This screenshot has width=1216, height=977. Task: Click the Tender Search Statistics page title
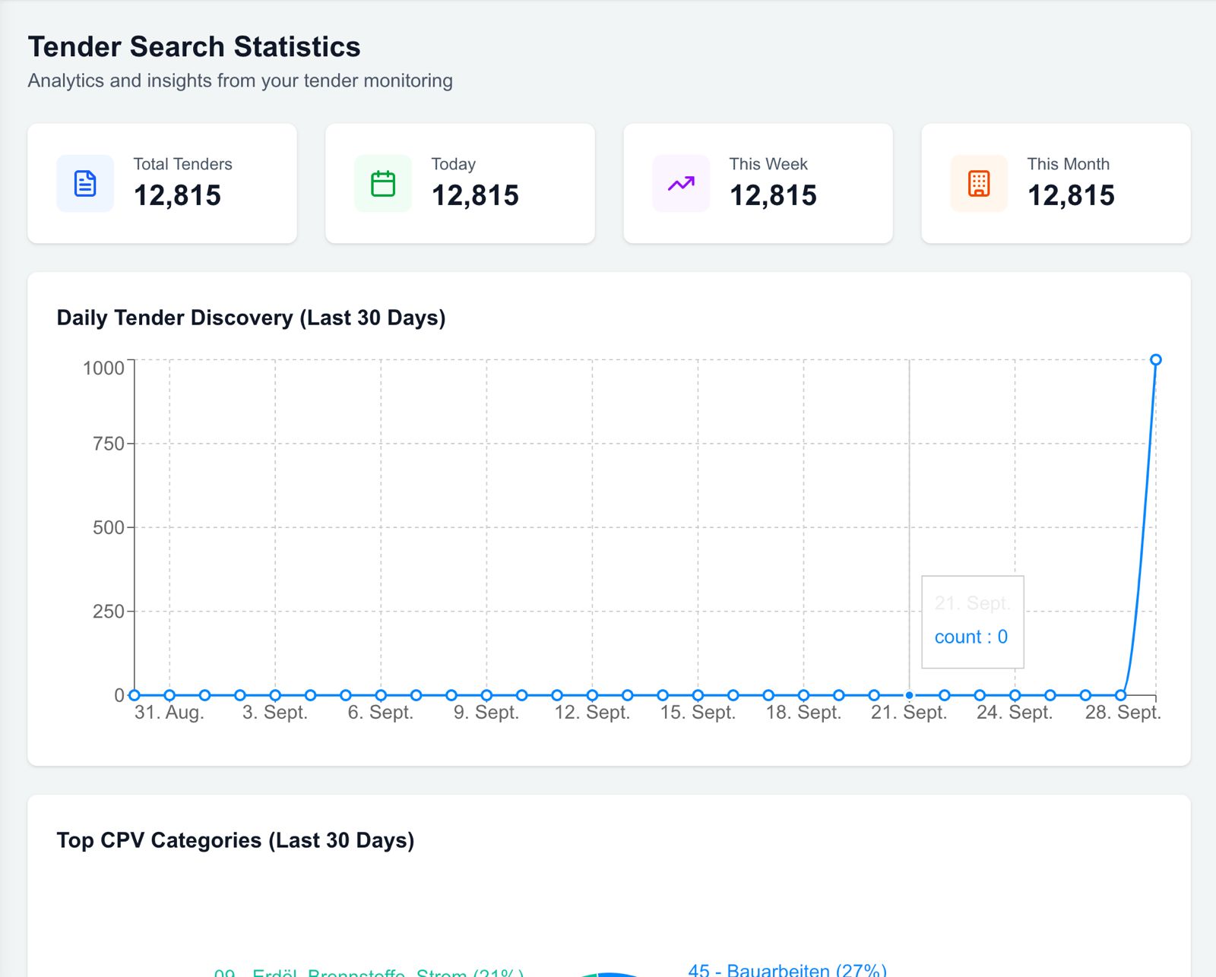click(194, 46)
